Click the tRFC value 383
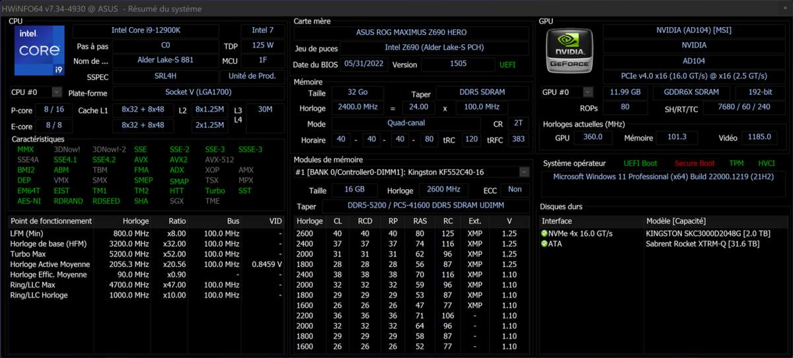Screen dimensions: 793x358 (x=518, y=140)
